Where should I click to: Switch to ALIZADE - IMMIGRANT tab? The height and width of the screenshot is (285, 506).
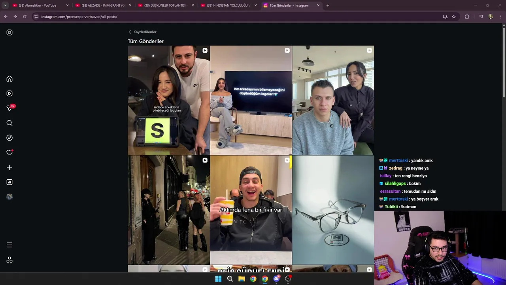103,6
